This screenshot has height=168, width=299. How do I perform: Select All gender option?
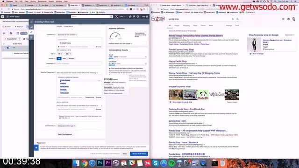pos(59,58)
